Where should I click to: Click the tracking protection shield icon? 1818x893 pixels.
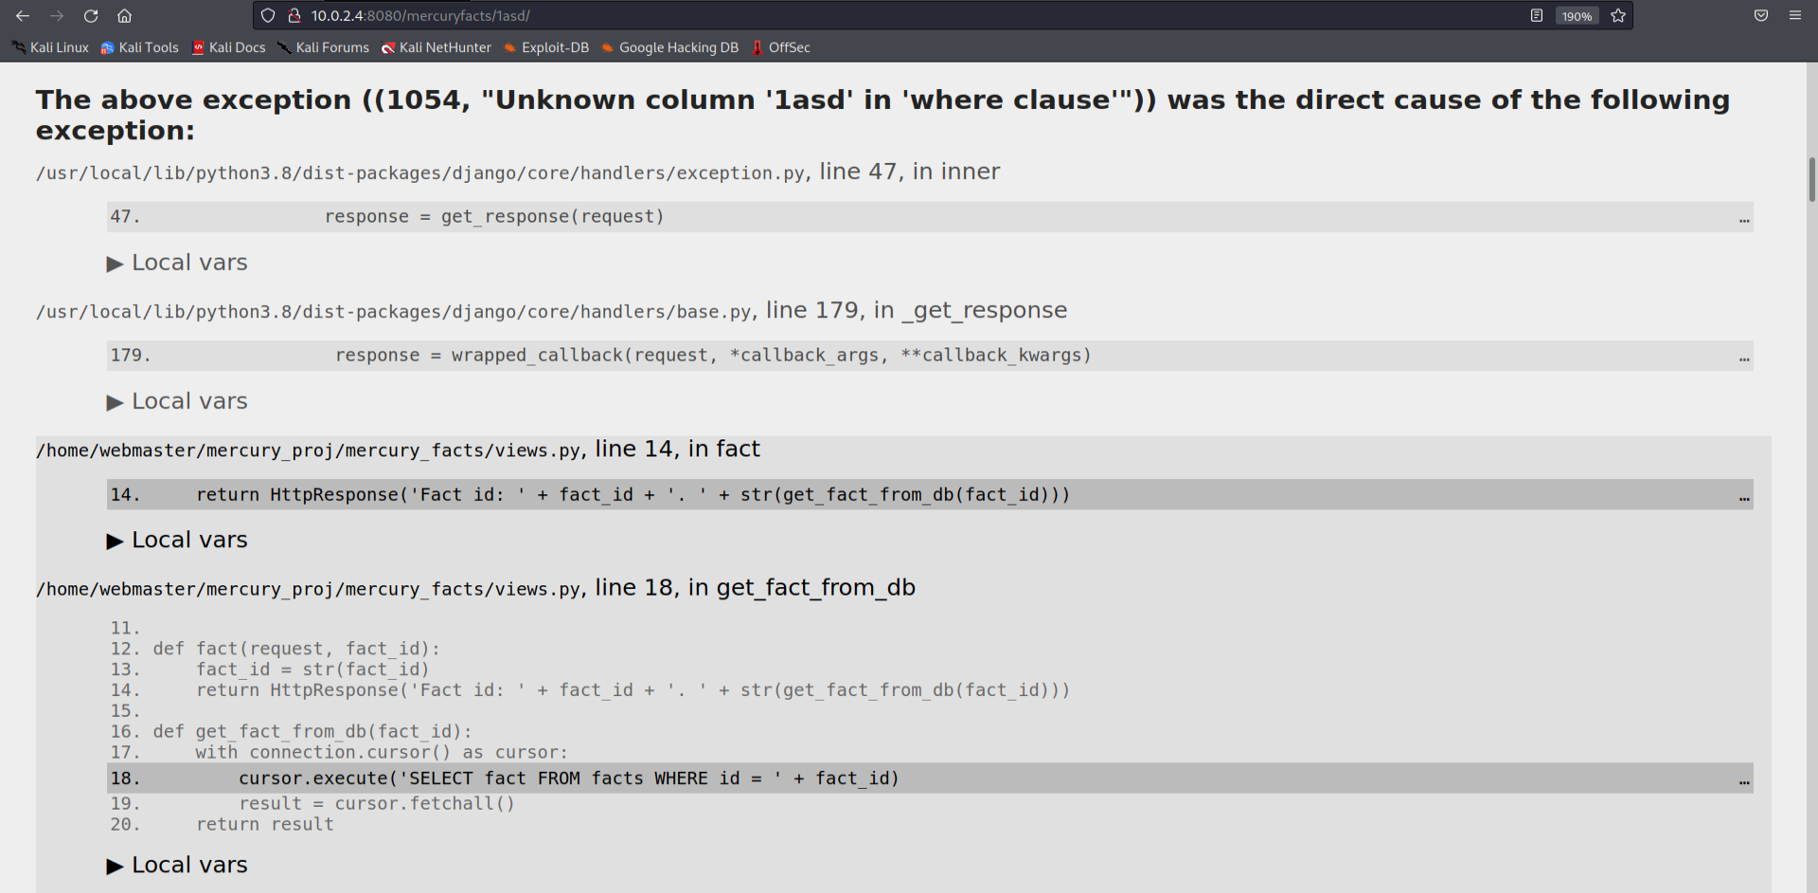pyautogui.click(x=268, y=16)
